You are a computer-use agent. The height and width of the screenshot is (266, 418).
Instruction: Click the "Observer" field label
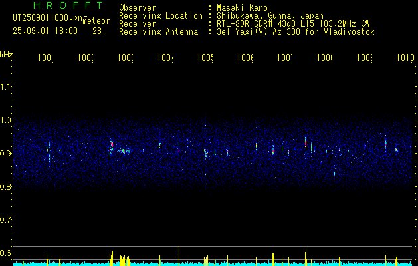pos(138,7)
